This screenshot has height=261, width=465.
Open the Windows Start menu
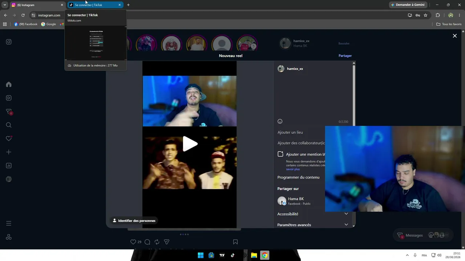coord(201,255)
